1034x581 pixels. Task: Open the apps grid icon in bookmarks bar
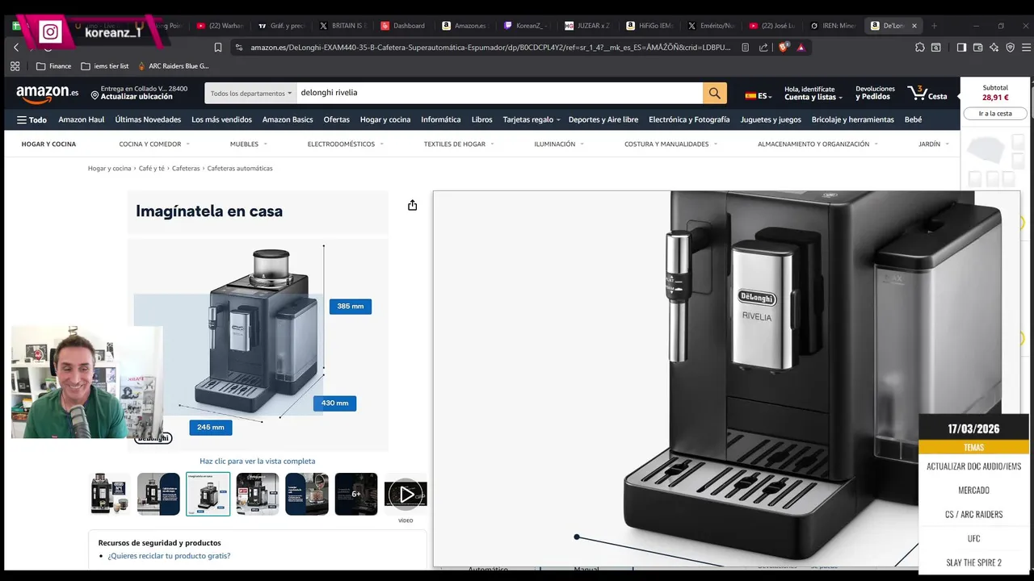tap(15, 66)
